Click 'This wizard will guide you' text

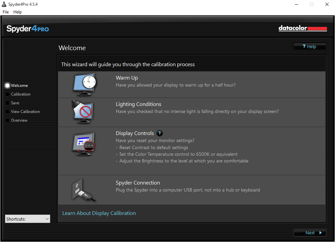point(128,65)
